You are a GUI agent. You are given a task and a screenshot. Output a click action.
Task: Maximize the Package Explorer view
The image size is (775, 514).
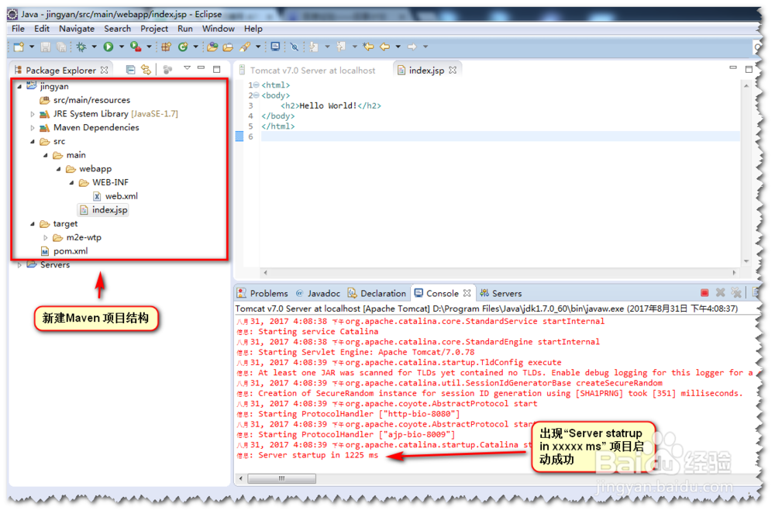216,69
